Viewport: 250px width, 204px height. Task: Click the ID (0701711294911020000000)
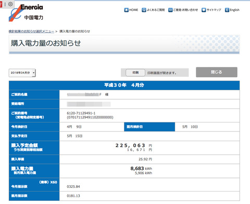[90, 117]
